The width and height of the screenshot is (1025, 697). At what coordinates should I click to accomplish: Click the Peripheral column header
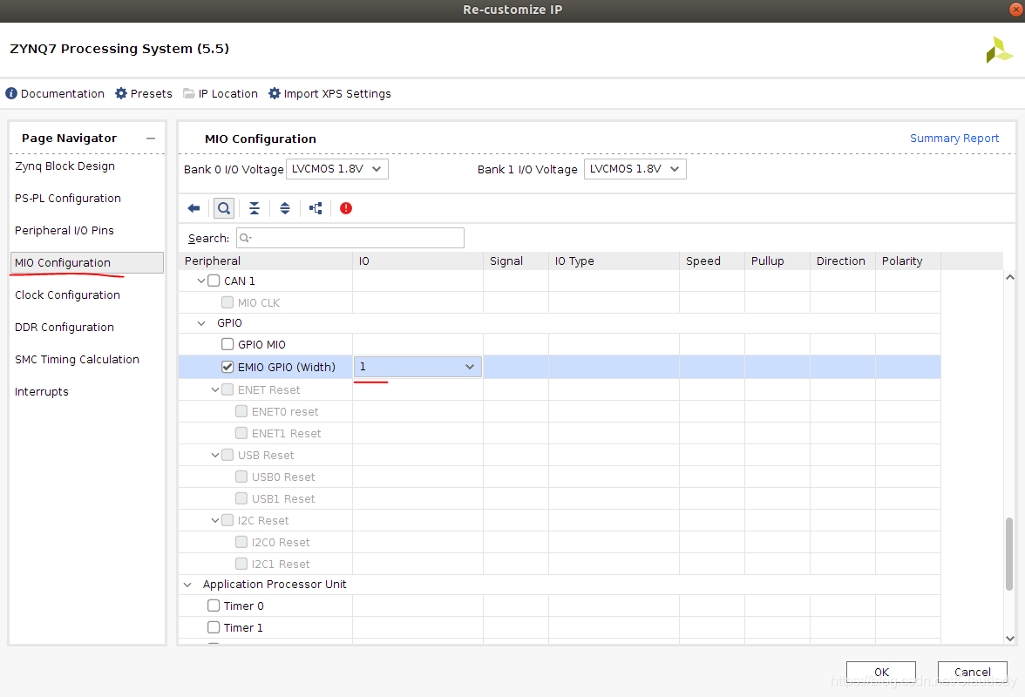(265, 261)
